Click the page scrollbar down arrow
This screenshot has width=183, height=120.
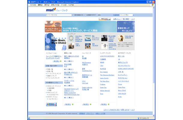click(154, 115)
